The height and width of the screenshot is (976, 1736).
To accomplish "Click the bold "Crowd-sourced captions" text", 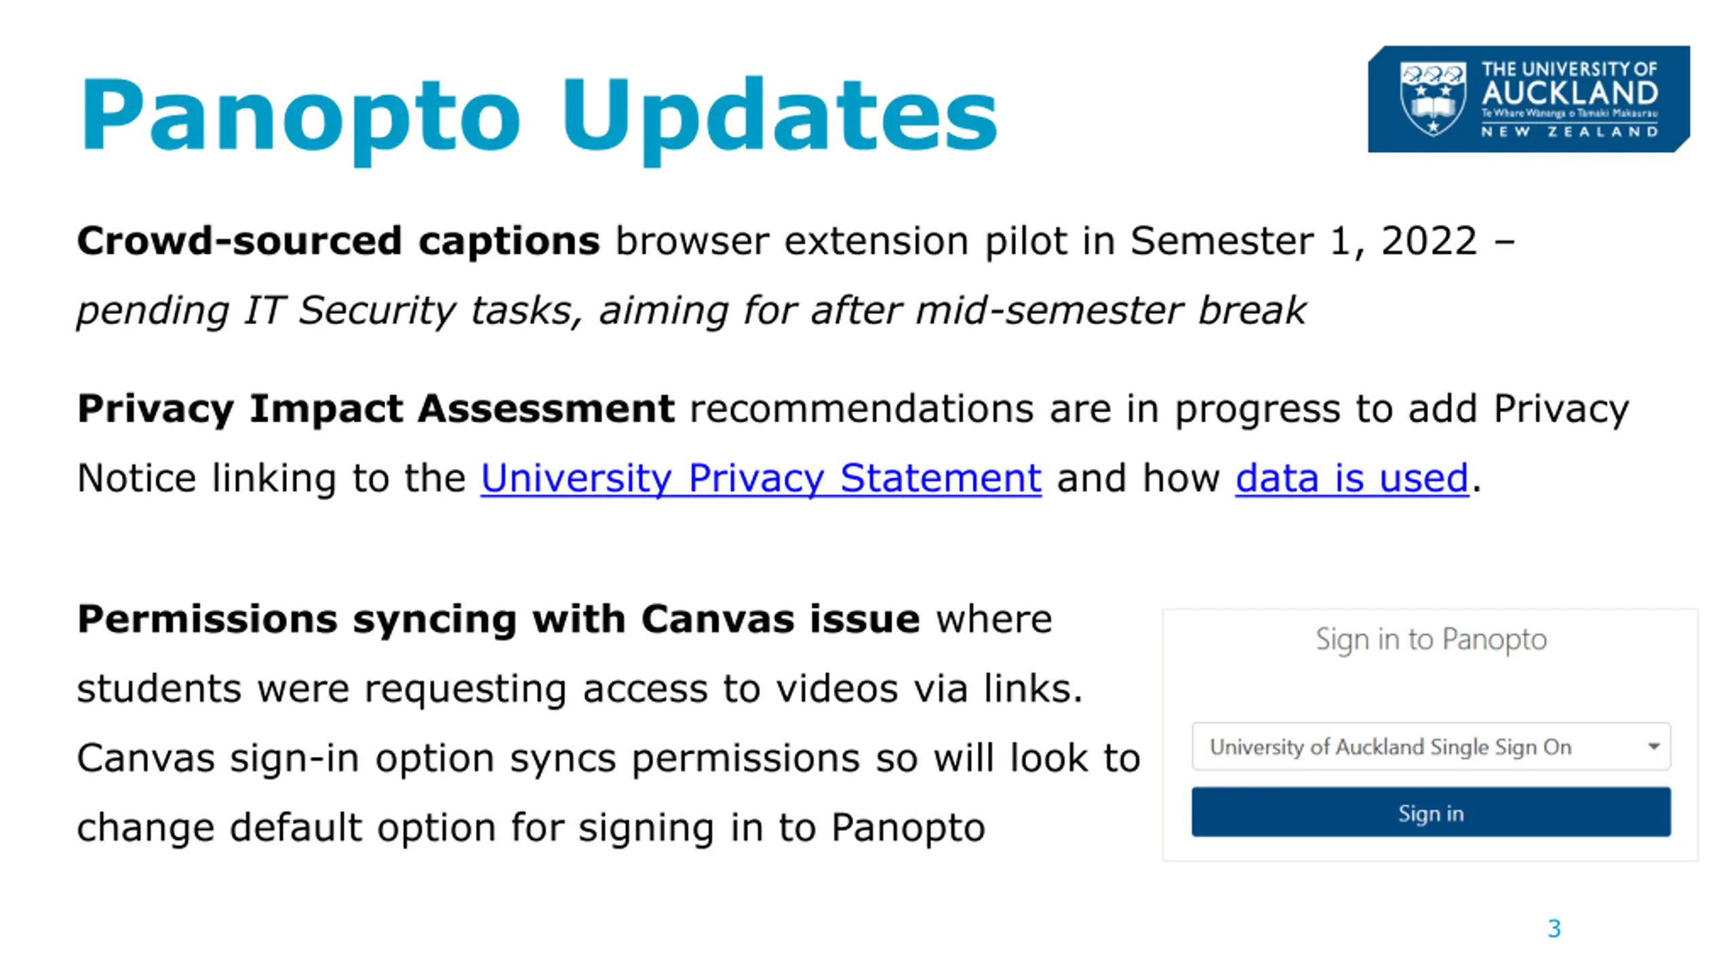I will [338, 241].
